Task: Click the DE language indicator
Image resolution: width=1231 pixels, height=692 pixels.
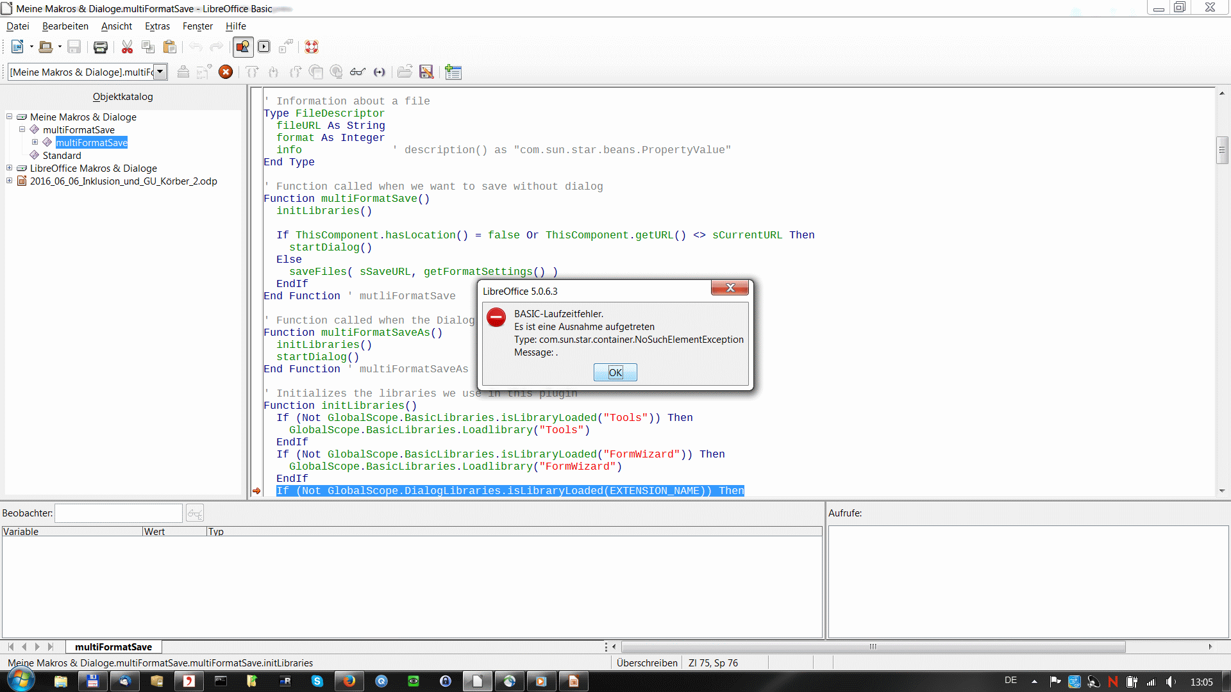Action: point(1011,680)
